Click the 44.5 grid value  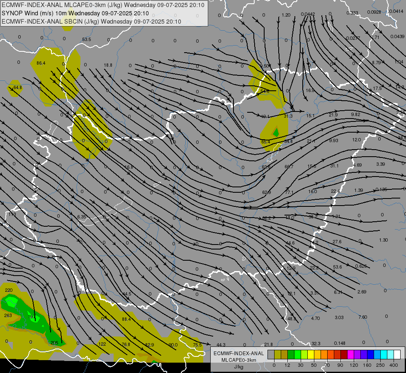(x=127, y=294)
